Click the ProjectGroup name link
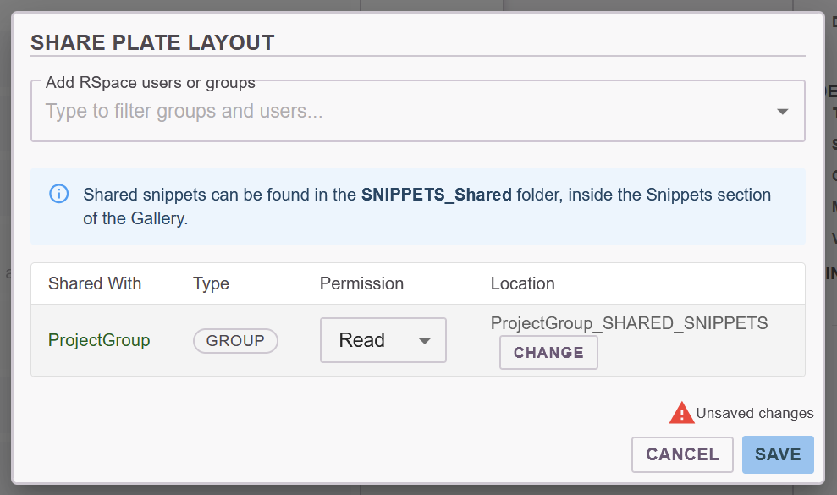 click(x=99, y=340)
